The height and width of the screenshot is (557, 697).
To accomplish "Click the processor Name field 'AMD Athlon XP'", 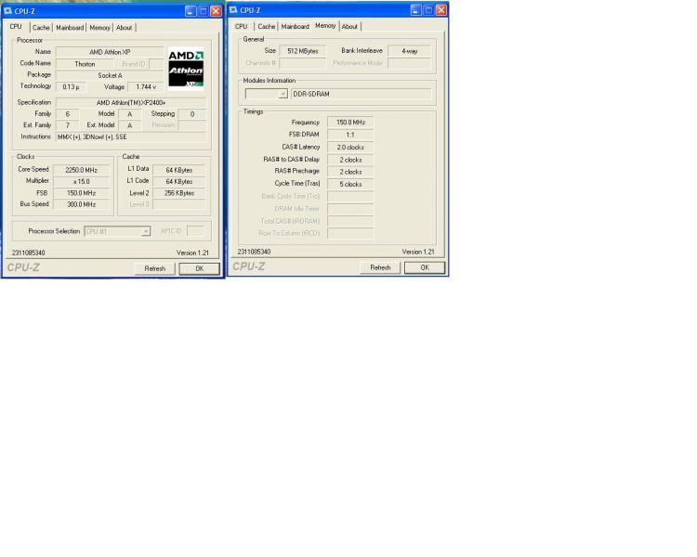I will pyautogui.click(x=110, y=52).
